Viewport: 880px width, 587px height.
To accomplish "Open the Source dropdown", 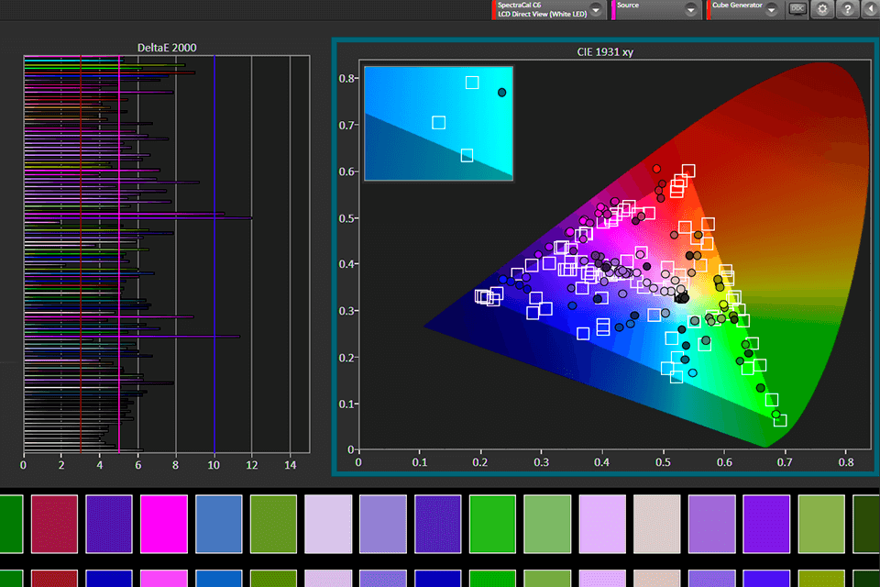I will pyautogui.click(x=691, y=9).
